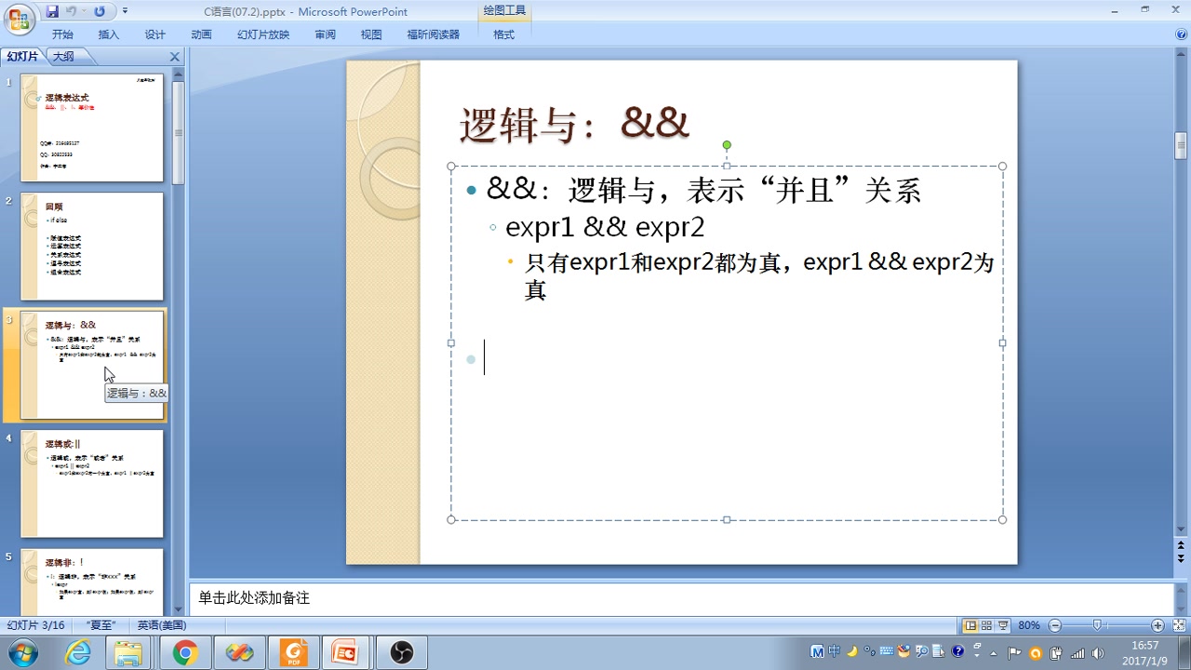Switch to Slide Sorter view
Screen dimensions: 1191x670
tap(987, 625)
